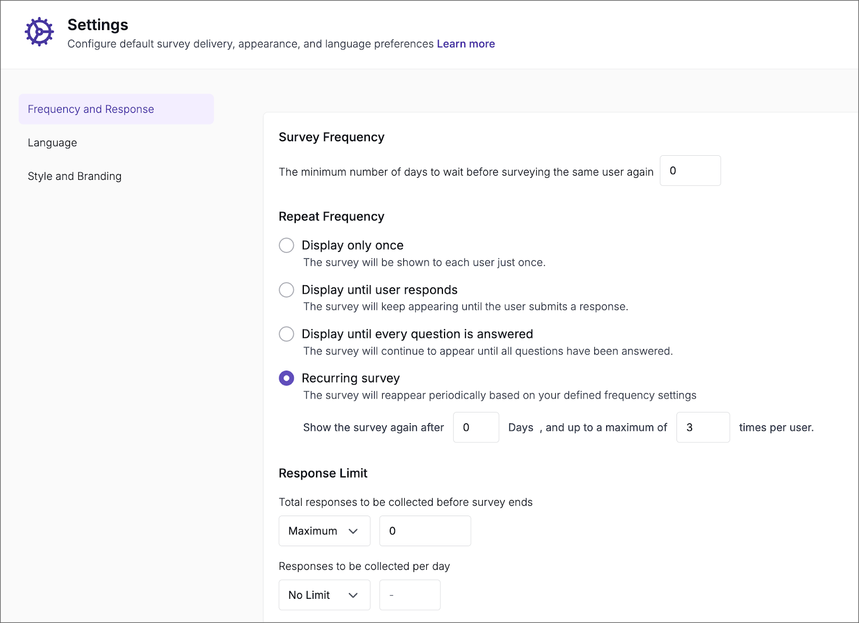
Task: Click the total responses value field
Action: tap(425, 531)
